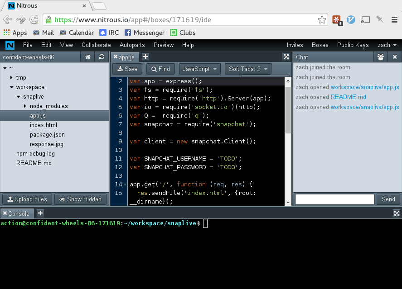Viewport: 402px width, 289px height.
Task: Bookmark the page with the star icon
Action: click(322, 20)
